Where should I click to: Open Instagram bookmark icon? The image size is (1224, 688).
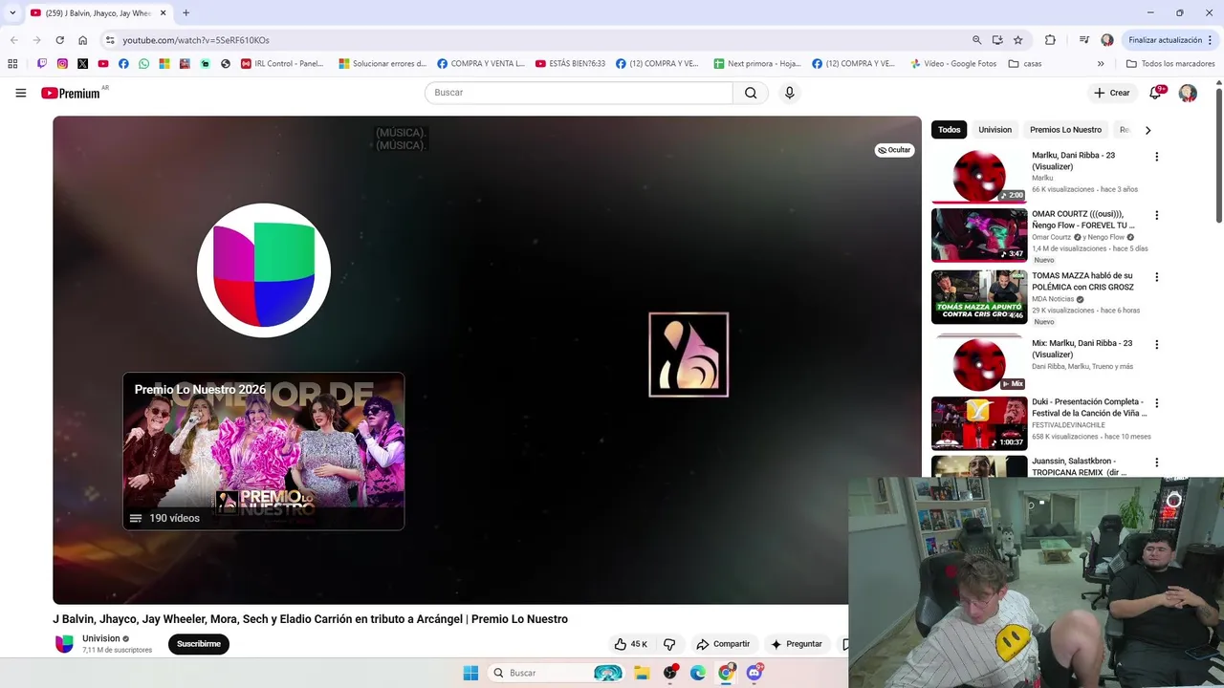coord(62,64)
